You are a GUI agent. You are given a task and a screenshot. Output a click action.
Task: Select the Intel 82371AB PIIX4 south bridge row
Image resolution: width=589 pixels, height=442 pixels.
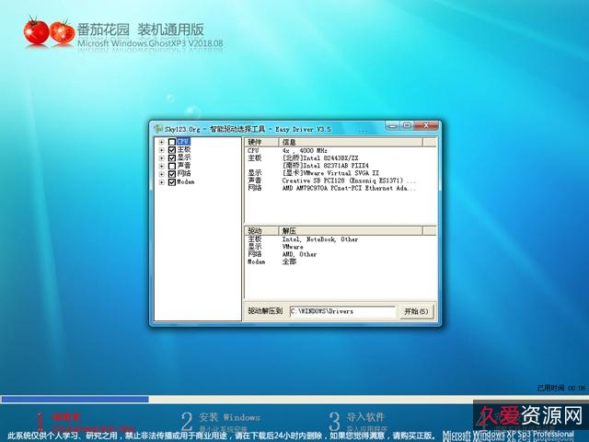point(340,166)
